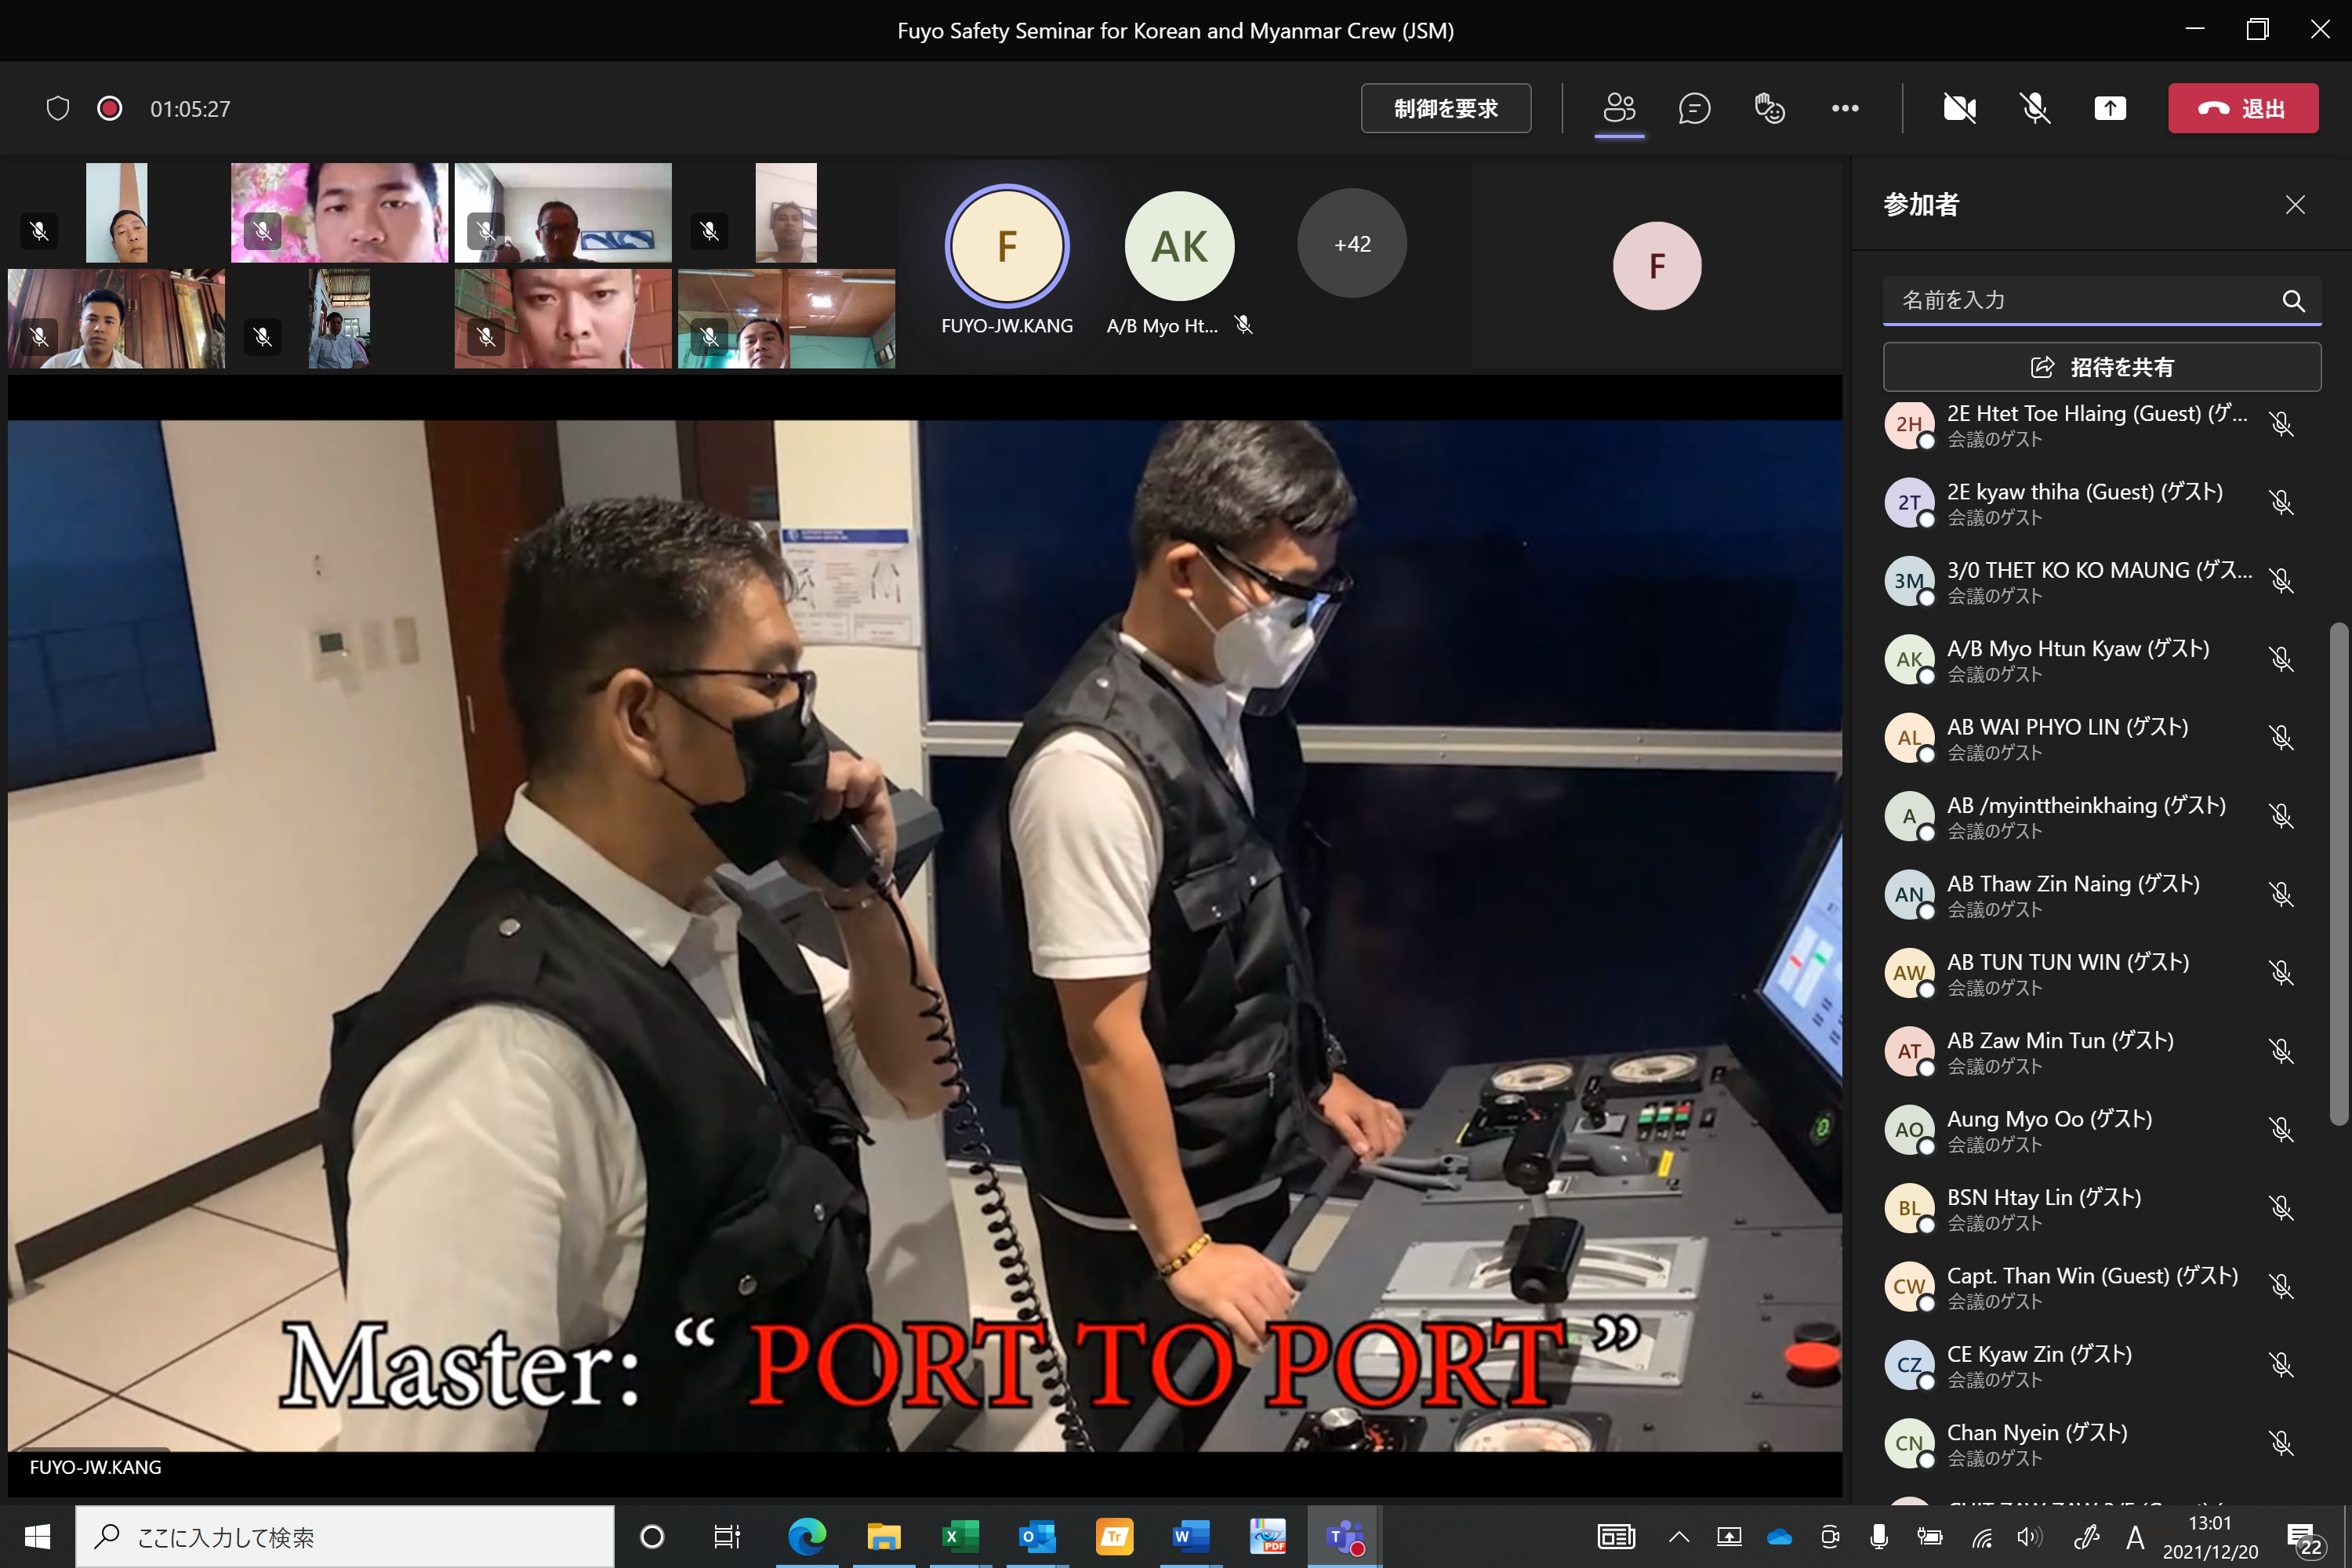This screenshot has width=2352, height=1568.
Task: Open Excel from the taskbar
Action: 960,1537
